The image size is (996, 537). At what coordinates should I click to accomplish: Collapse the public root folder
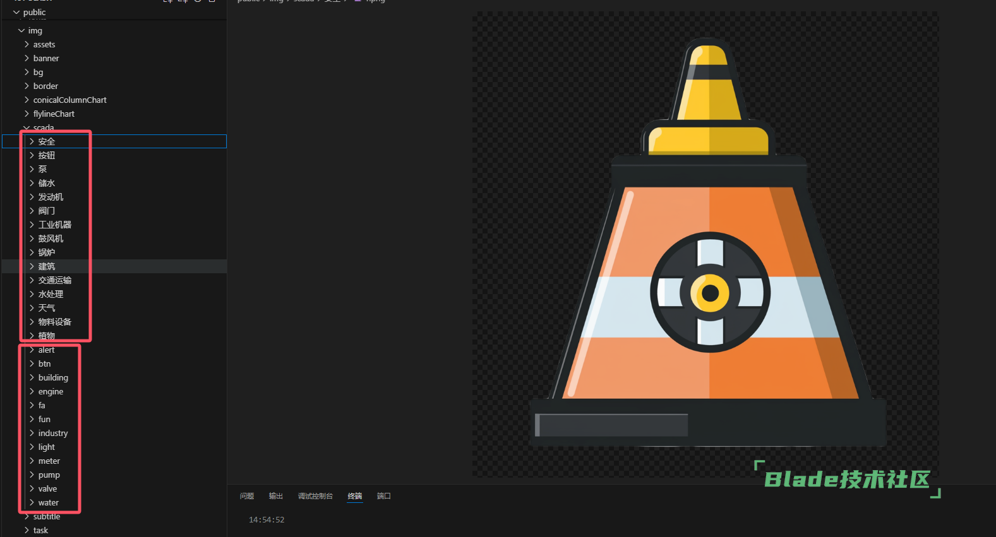click(x=16, y=12)
